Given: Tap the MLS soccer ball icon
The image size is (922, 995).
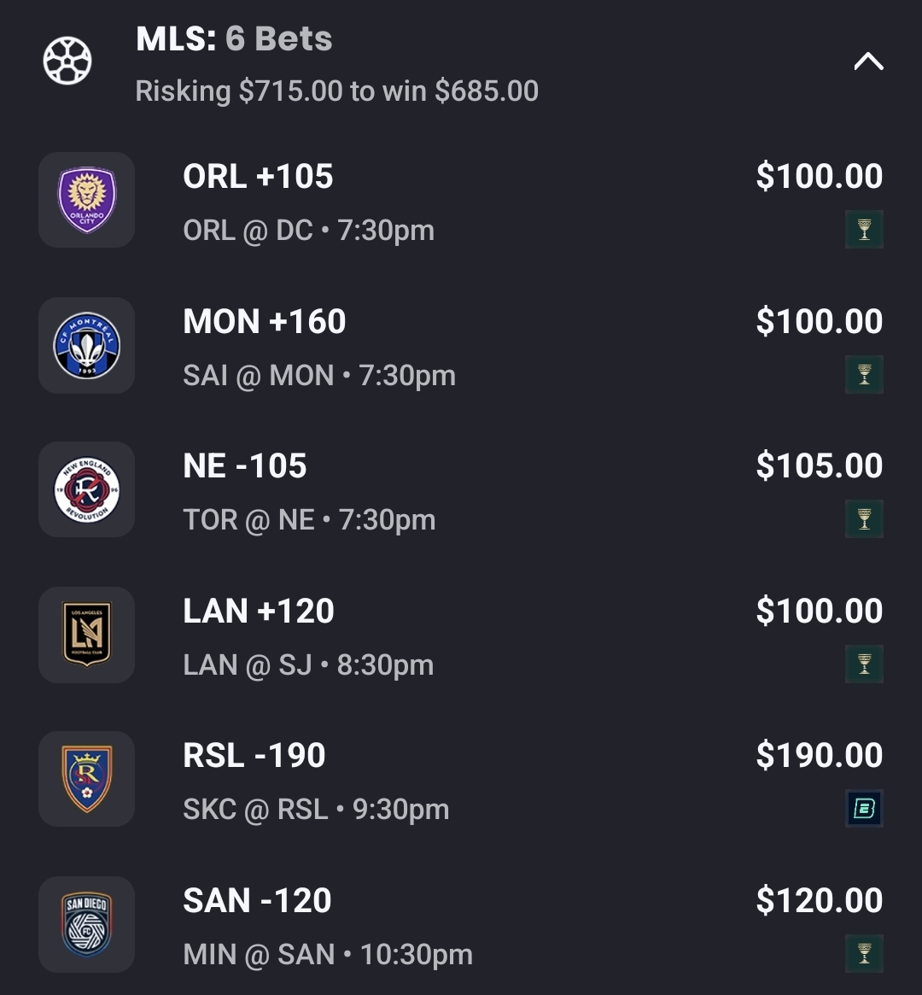Looking at the screenshot, I should 67,61.
